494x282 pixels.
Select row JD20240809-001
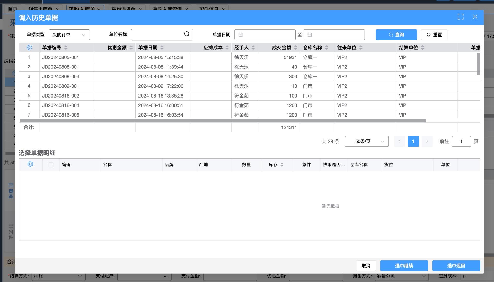pyautogui.click(x=249, y=86)
